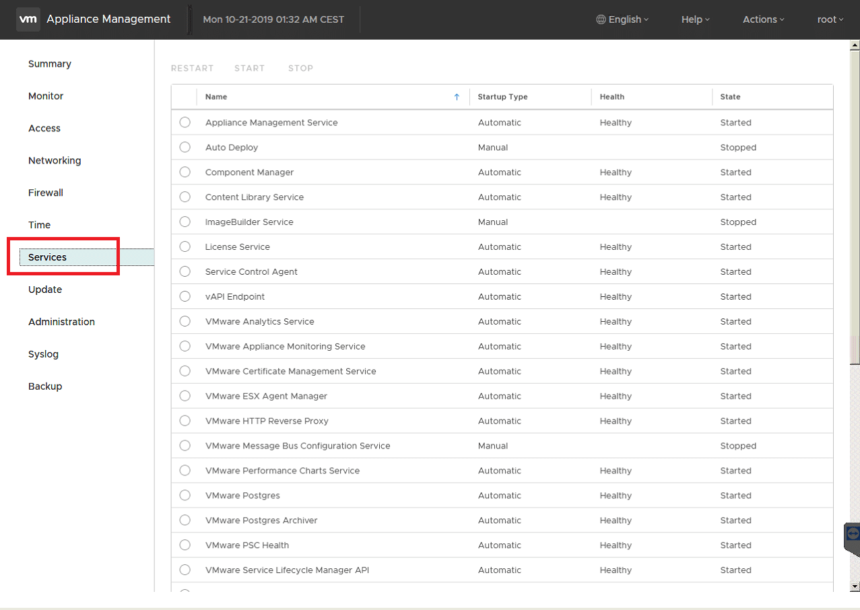Pick VMware Appliance Monitoring Service radio button
Image resolution: width=860 pixels, height=610 pixels.
pos(185,347)
